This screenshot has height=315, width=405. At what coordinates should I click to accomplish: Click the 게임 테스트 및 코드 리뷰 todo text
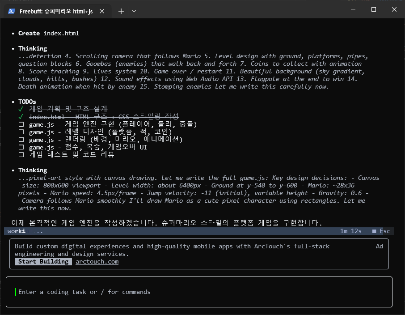pos(72,155)
